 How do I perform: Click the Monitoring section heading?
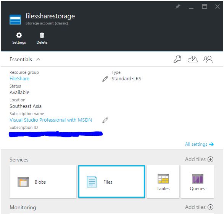pos(23,208)
